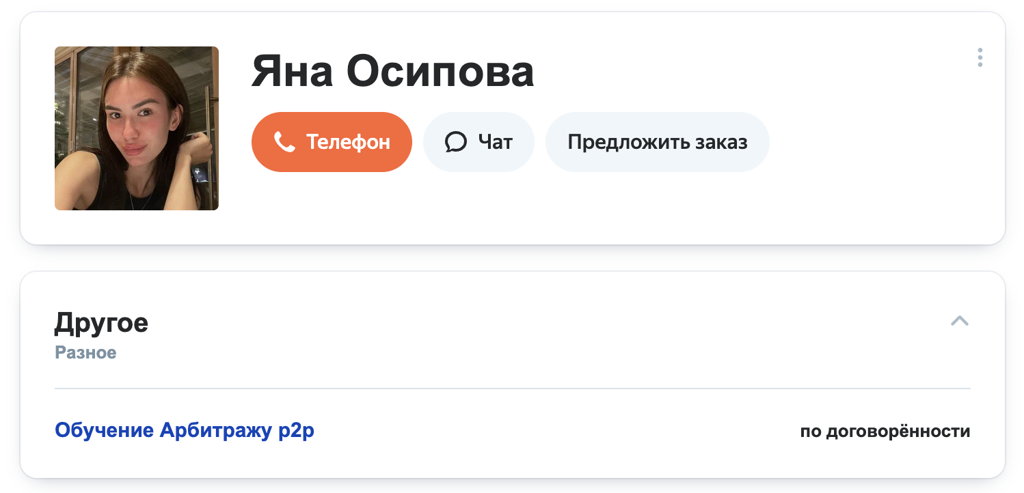Click the first name Яна in the heading
Screen dimensions: 1024x493
click(292, 72)
